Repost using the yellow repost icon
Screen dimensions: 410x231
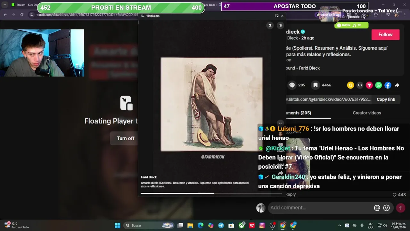coord(350,85)
